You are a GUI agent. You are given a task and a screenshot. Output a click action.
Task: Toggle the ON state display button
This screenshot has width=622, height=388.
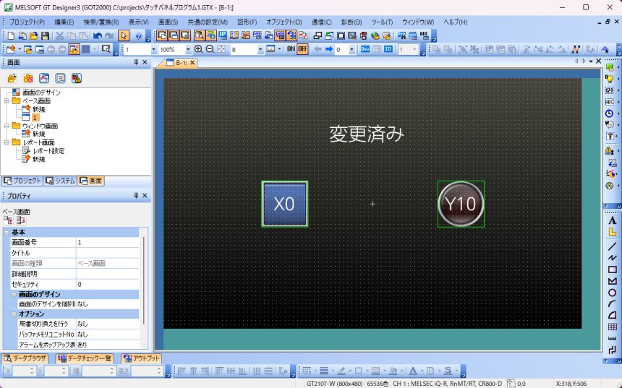click(290, 49)
